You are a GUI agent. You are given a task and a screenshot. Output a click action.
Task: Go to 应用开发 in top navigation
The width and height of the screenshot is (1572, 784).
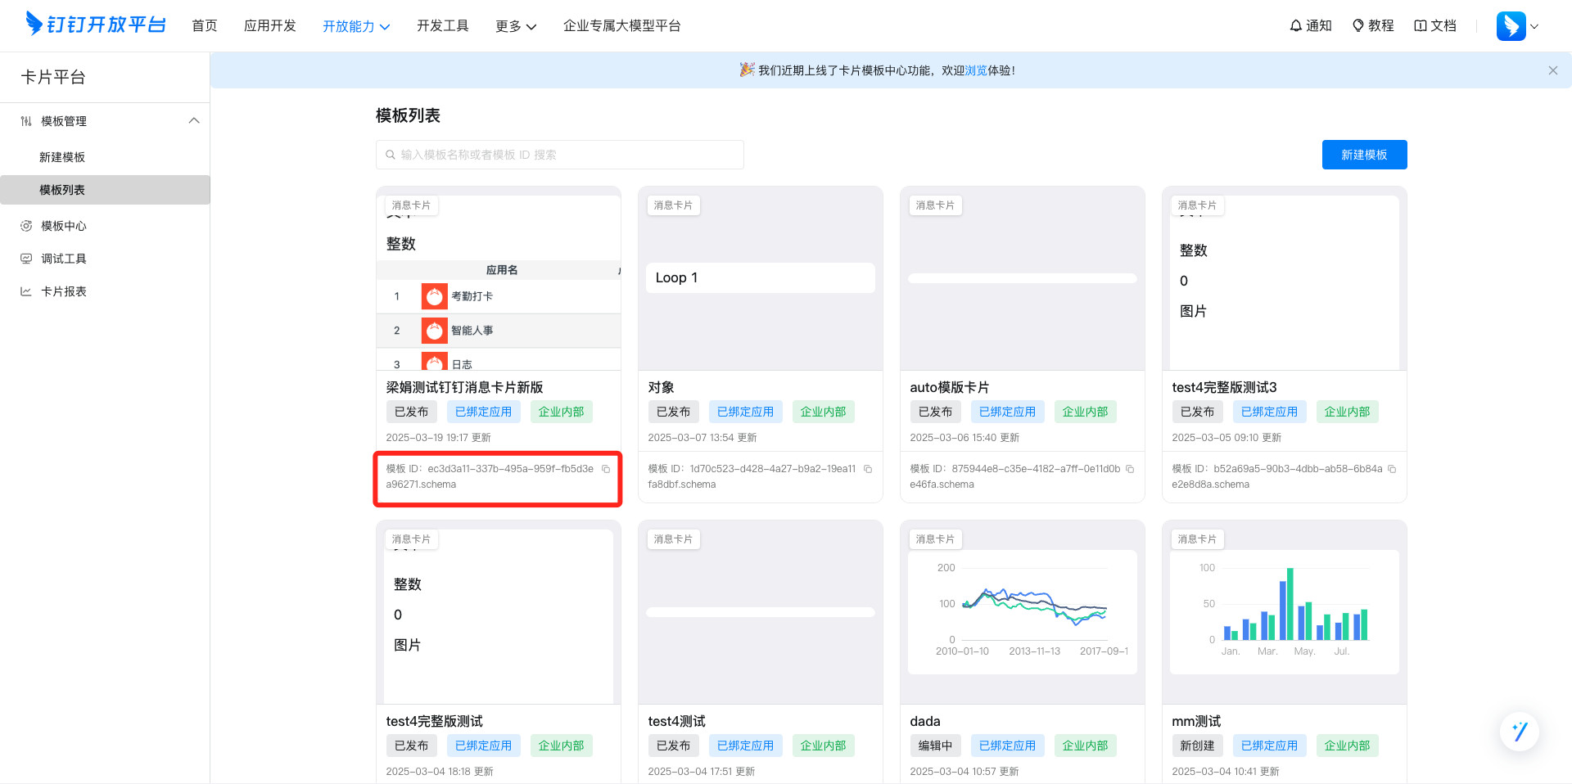269,25
